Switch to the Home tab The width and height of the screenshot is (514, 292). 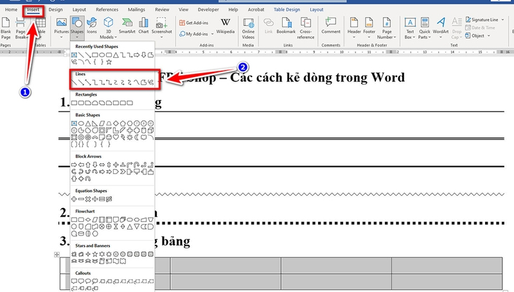[11, 10]
